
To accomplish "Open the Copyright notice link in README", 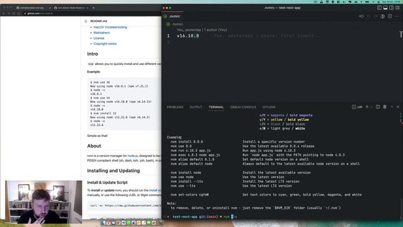I will click(105, 44).
